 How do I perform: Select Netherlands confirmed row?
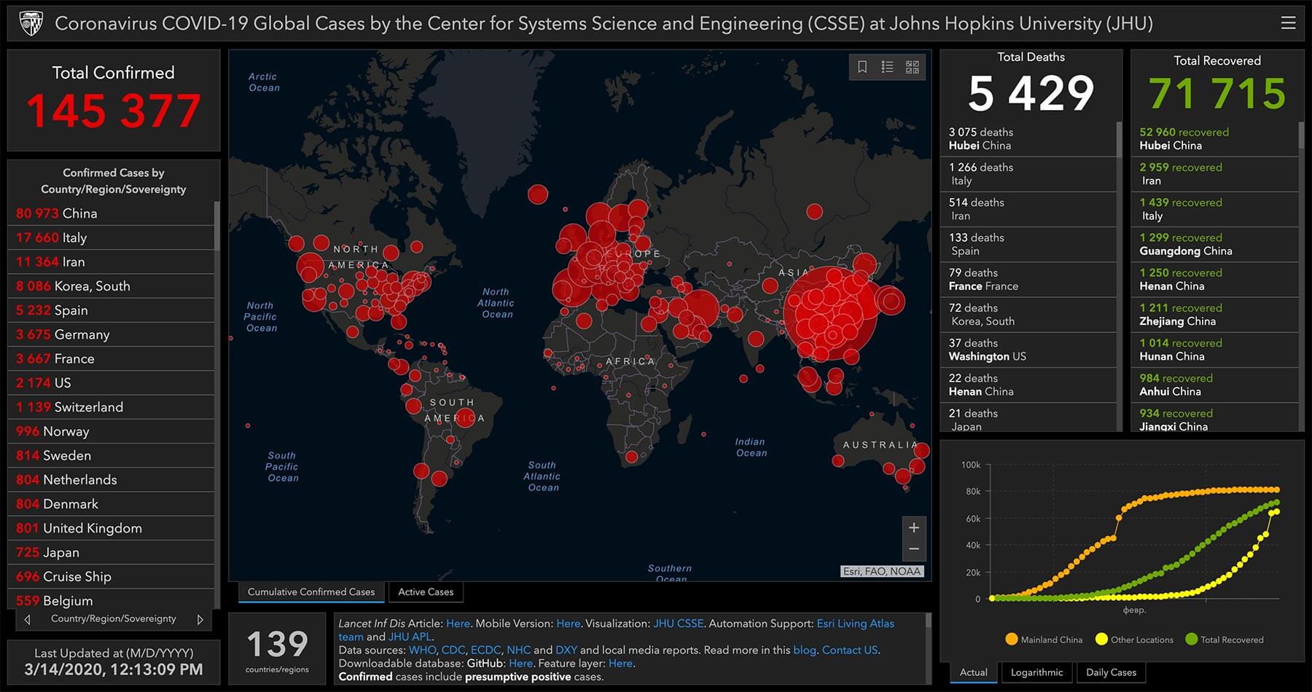pos(111,479)
